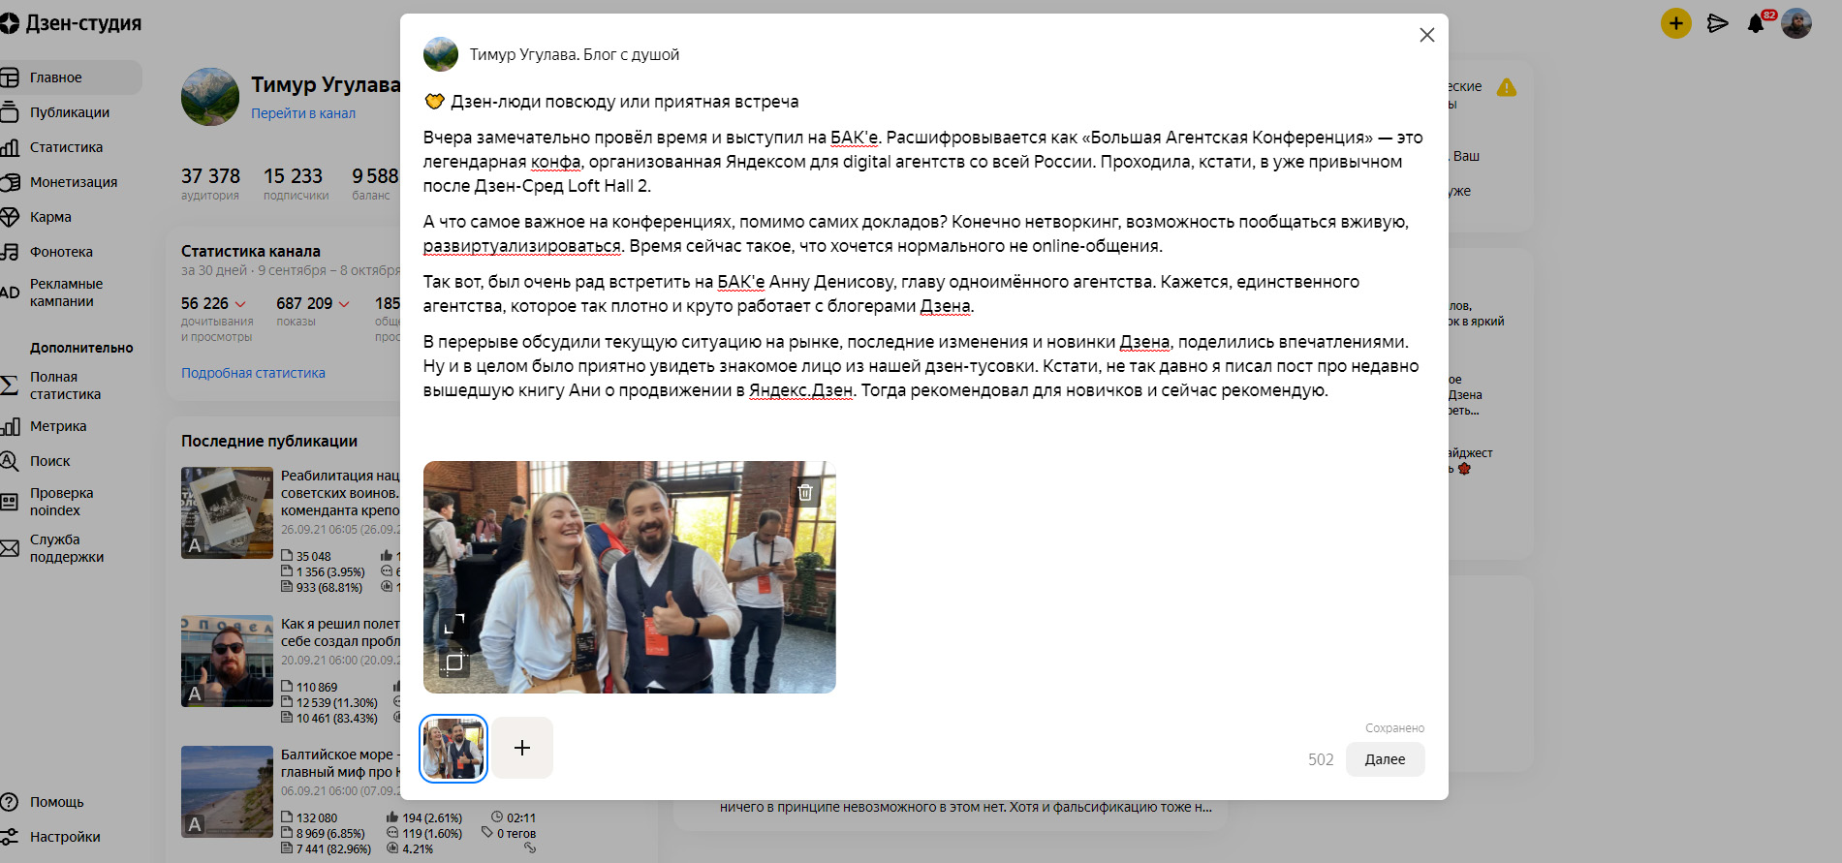
Task: Expand the 687 209 показы dropdown arrow
Action: point(344,304)
